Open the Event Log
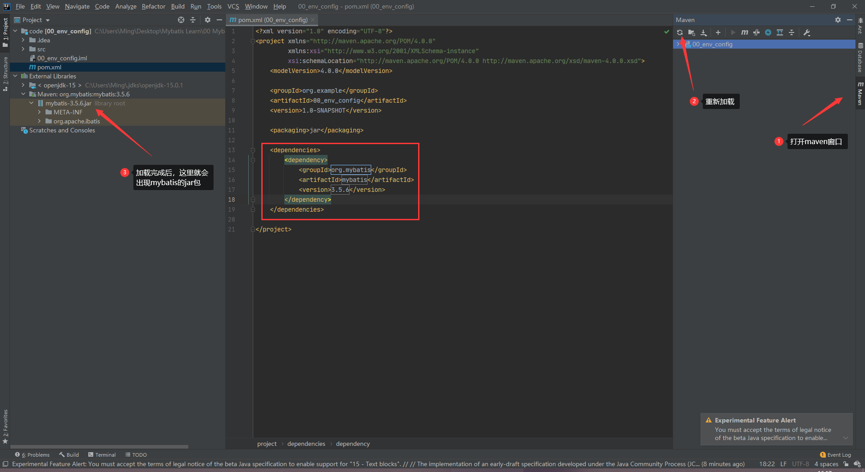 tap(836, 455)
